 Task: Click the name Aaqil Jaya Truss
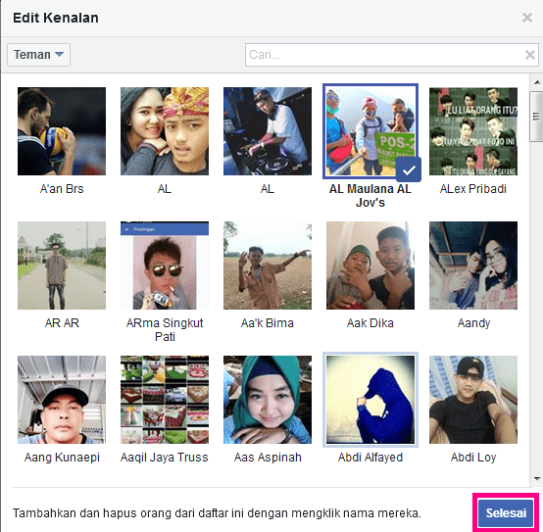point(165,458)
